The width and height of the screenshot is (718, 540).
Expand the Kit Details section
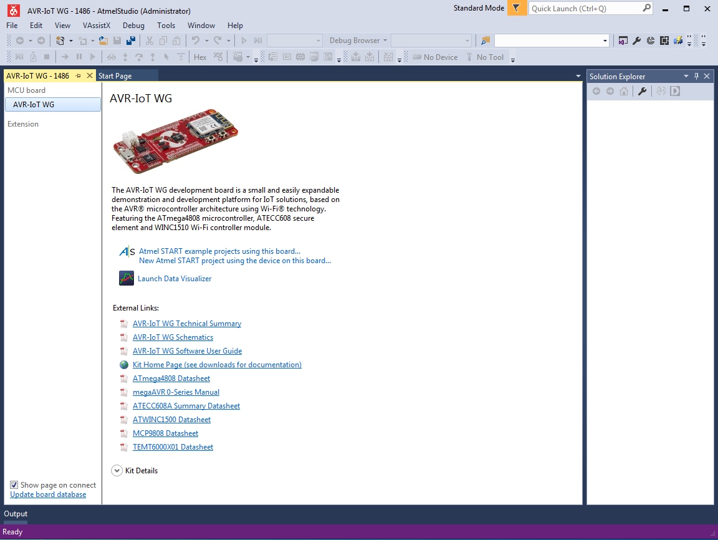pyautogui.click(x=117, y=471)
